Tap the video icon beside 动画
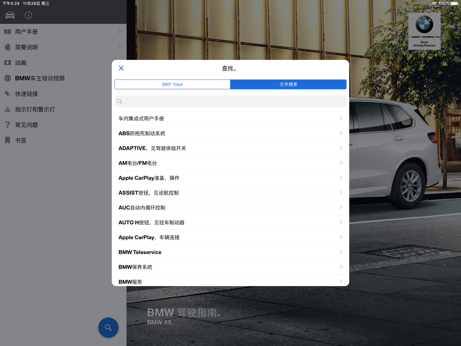This screenshot has height=346, width=461. click(x=8, y=63)
